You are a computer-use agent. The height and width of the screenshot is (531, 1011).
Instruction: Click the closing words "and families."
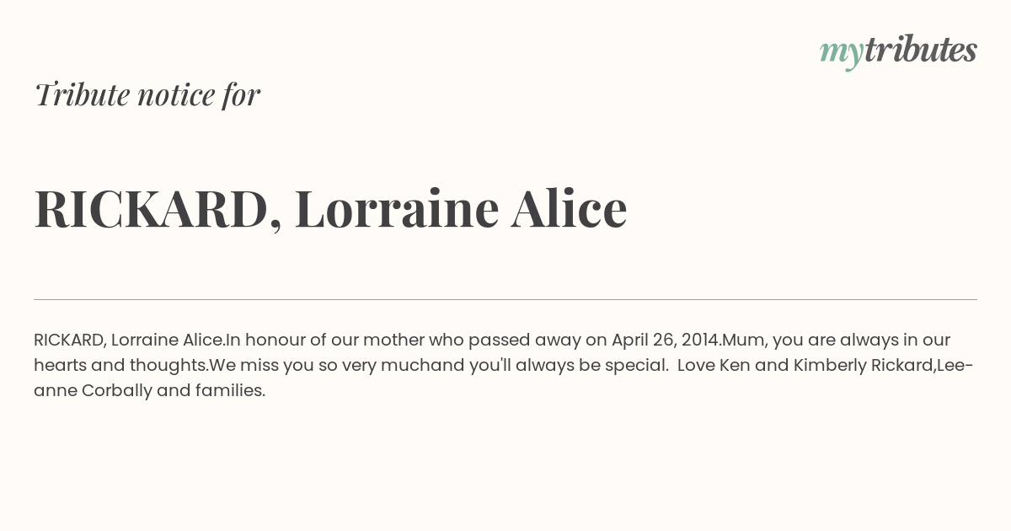[x=211, y=391]
